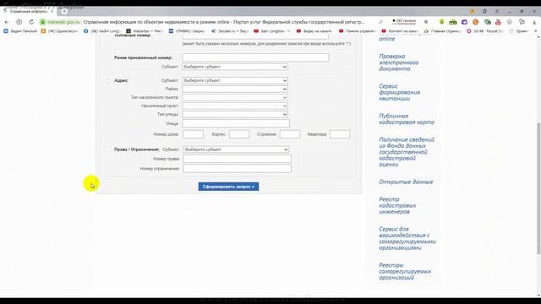Open the Проверка электронного документа link
Viewport: 541px width, 304px height.
coord(398,62)
